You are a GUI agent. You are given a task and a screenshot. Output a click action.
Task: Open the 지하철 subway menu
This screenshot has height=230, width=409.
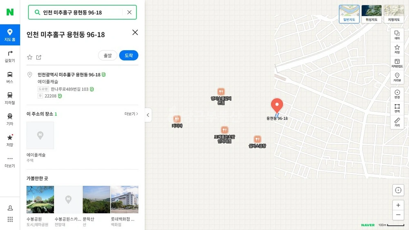coord(10,98)
